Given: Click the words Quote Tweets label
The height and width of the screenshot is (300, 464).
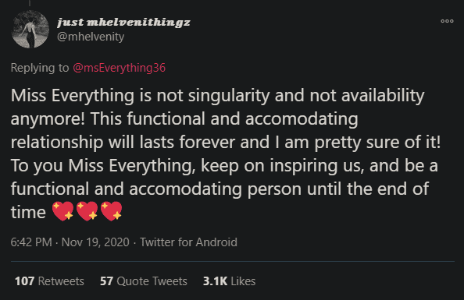Looking at the screenshot, I should click(x=152, y=281).
